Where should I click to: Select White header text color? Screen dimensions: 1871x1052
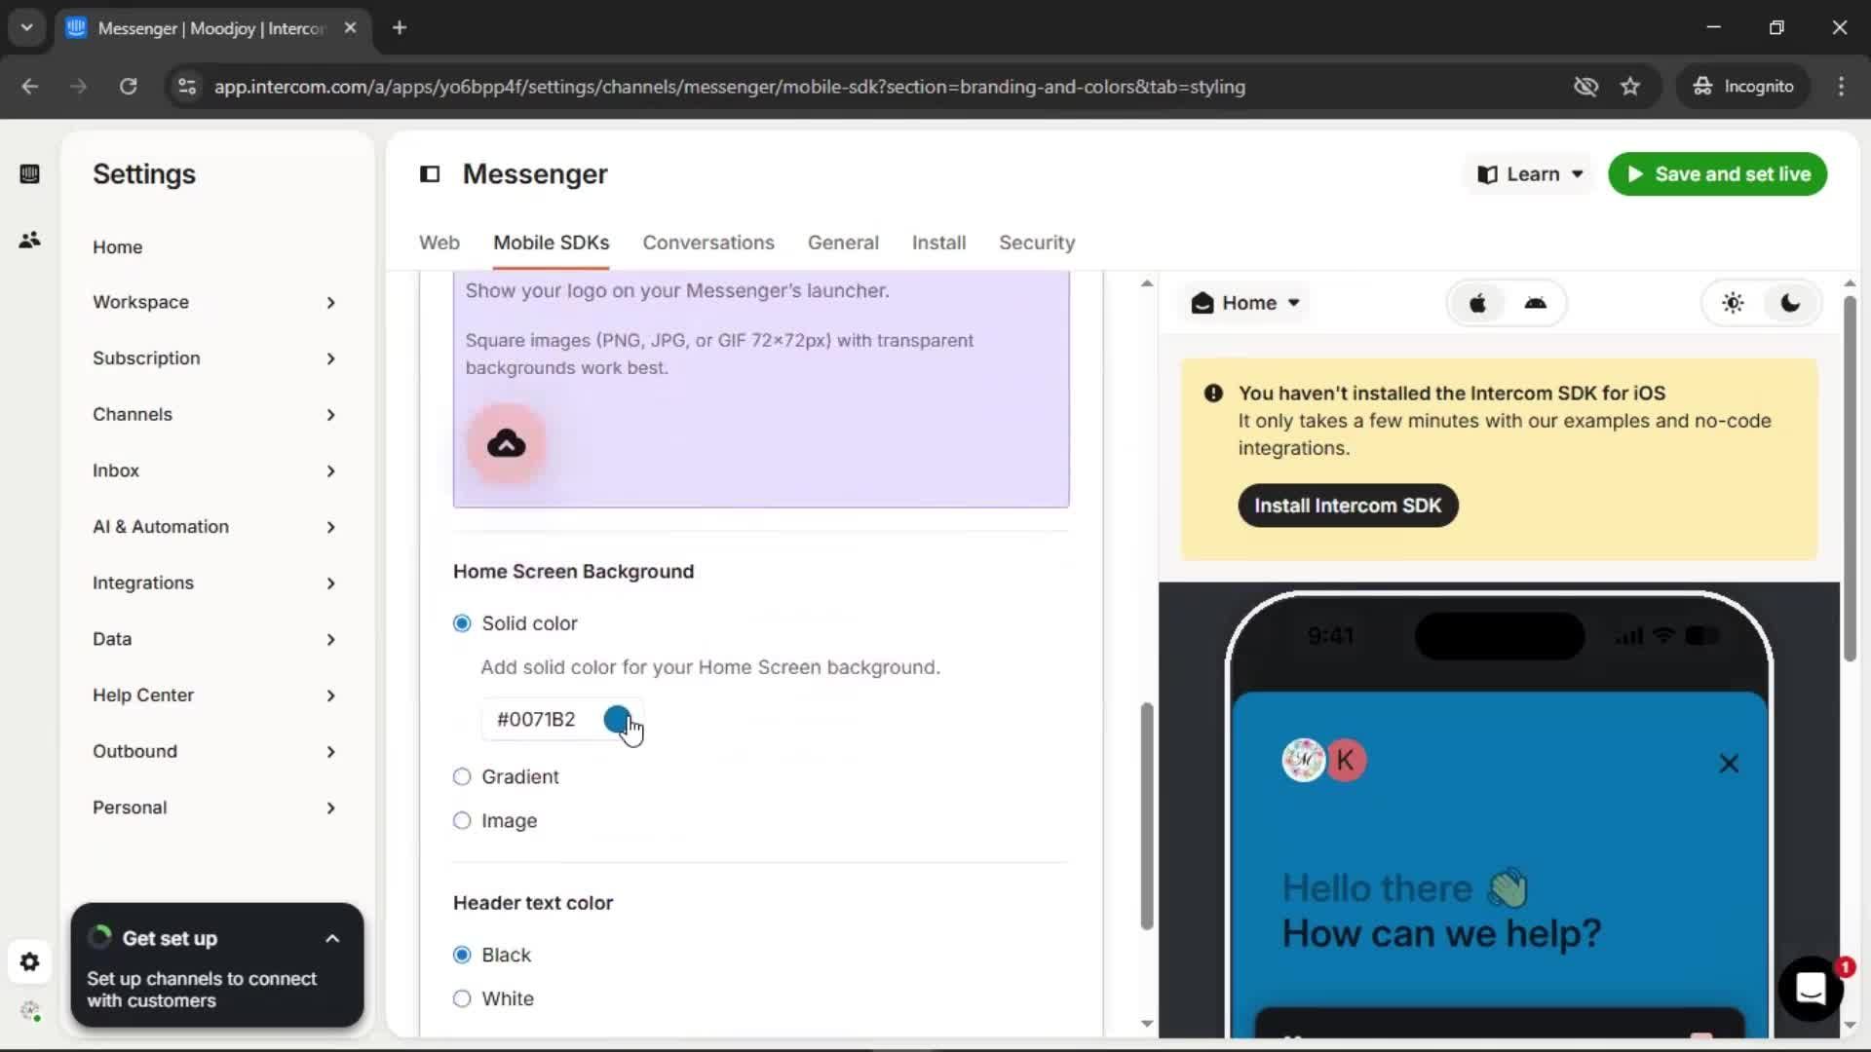pos(462,999)
